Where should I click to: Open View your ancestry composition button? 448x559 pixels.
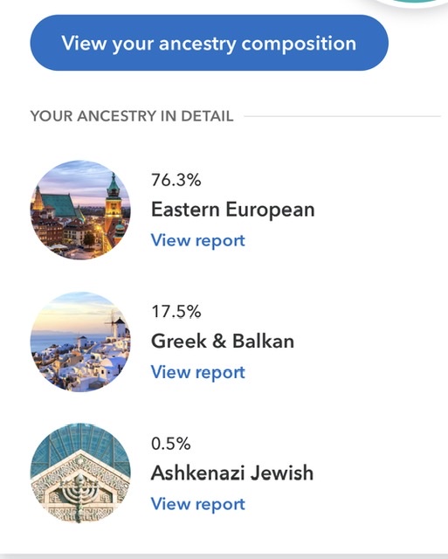210,43
